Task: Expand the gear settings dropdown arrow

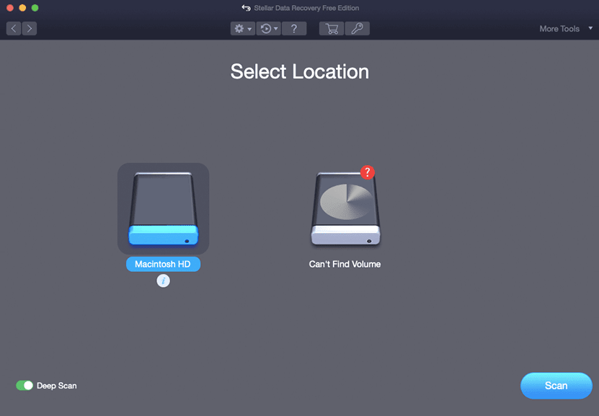Action: pyautogui.click(x=249, y=29)
